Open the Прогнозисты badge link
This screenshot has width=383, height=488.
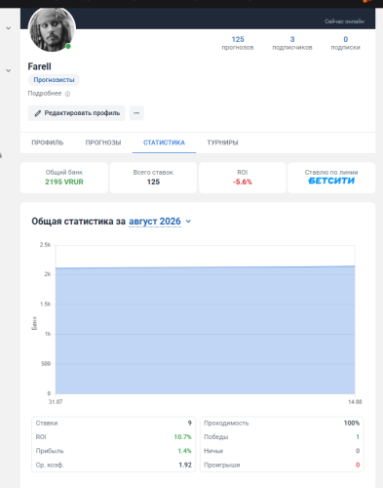coord(54,80)
